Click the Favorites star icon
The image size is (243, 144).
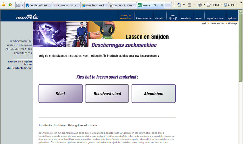(x=3, y=5)
